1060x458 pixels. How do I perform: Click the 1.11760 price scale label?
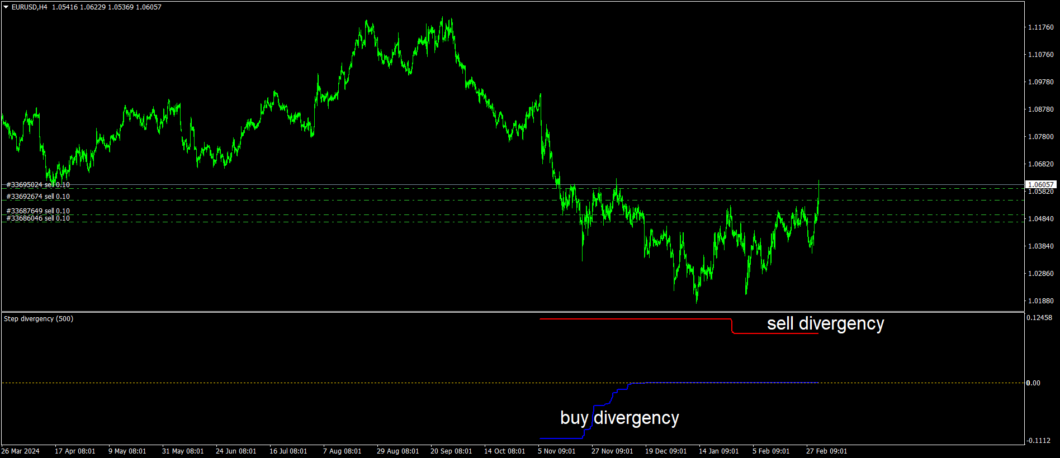1041,27
